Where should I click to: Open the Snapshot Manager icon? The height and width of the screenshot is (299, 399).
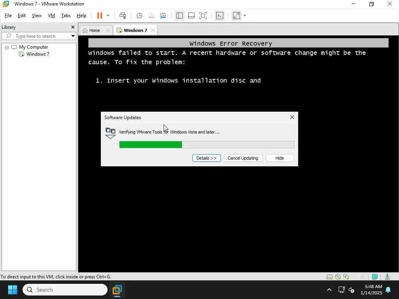coord(163,16)
